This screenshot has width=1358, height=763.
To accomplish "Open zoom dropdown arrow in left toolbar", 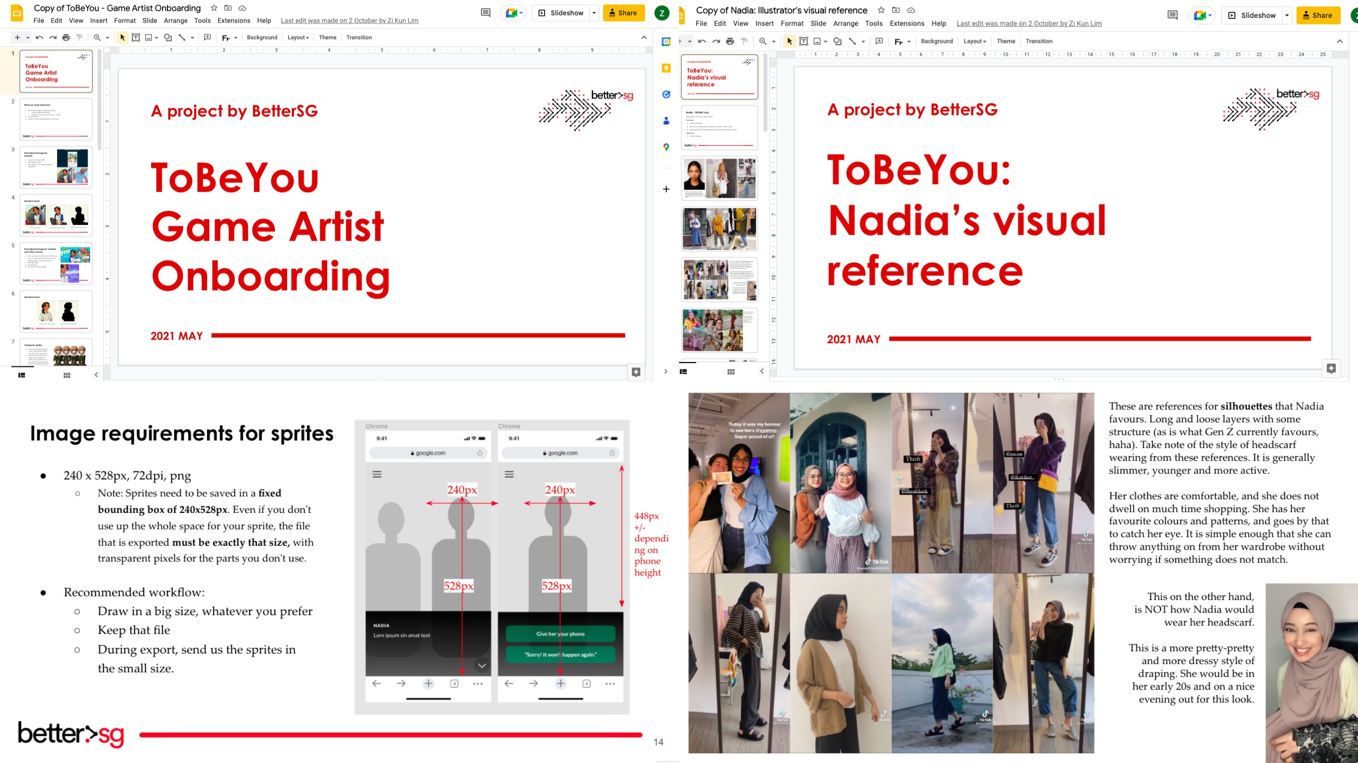I will coord(108,37).
